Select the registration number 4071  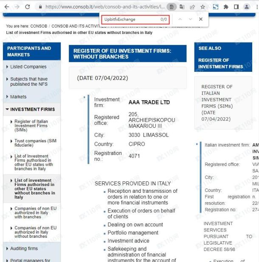tap(134, 156)
